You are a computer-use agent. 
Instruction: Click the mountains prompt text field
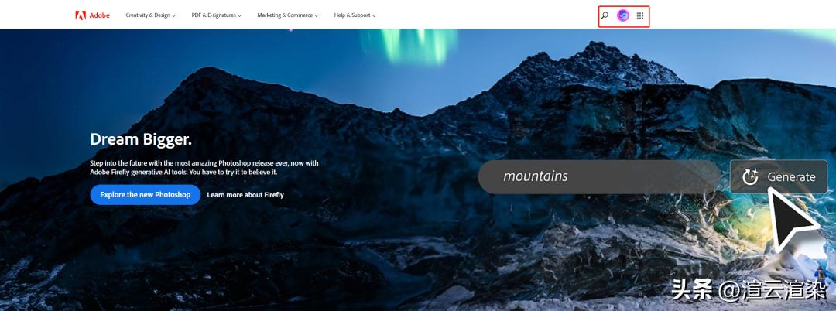click(x=600, y=177)
